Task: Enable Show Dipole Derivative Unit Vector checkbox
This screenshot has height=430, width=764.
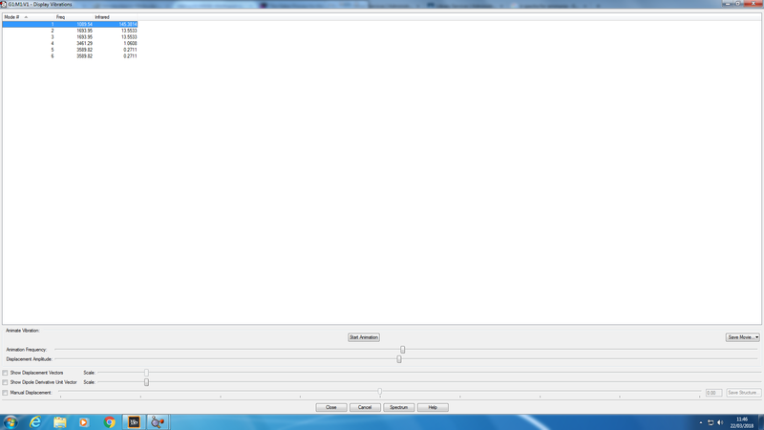Action: (5, 382)
